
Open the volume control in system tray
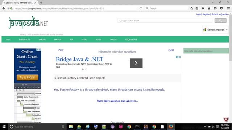213,127
